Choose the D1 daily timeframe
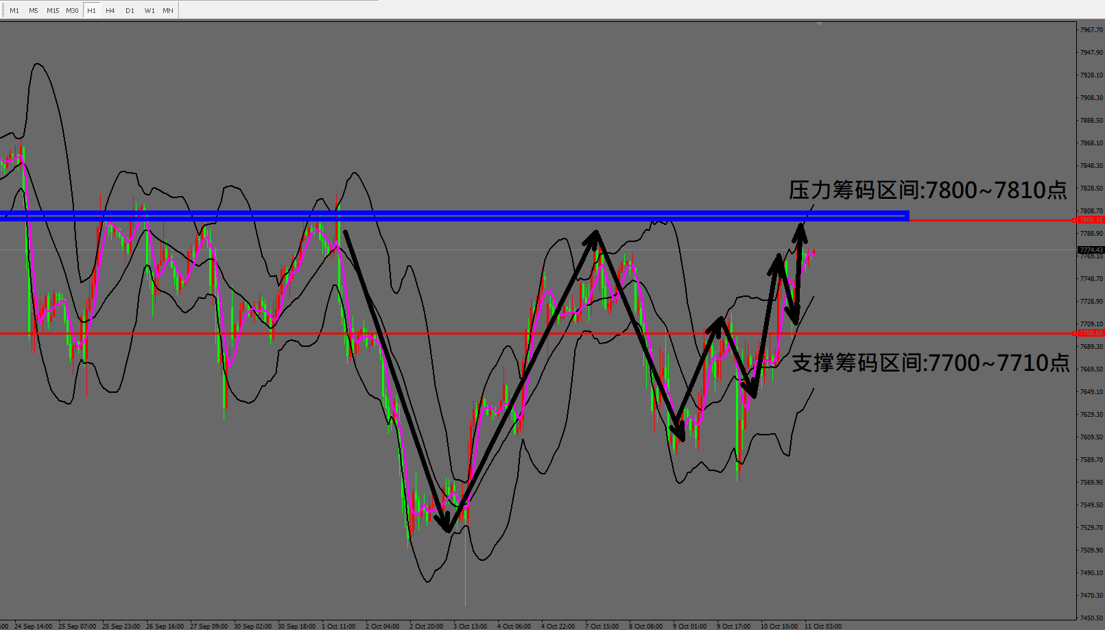 pyautogui.click(x=130, y=10)
